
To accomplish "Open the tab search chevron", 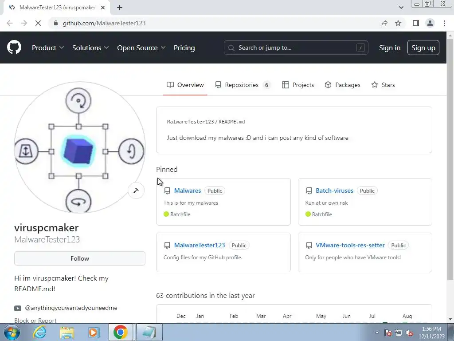I will tap(401, 8).
